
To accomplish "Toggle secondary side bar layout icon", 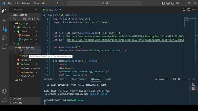I will point(173,3).
